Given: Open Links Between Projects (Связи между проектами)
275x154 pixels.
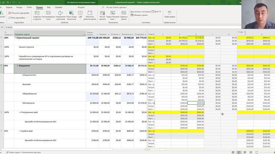Looking at the screenshot, I should pyautogui.click(x=71, y=15).
